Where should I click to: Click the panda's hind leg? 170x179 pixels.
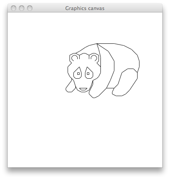tap(125, 83)
